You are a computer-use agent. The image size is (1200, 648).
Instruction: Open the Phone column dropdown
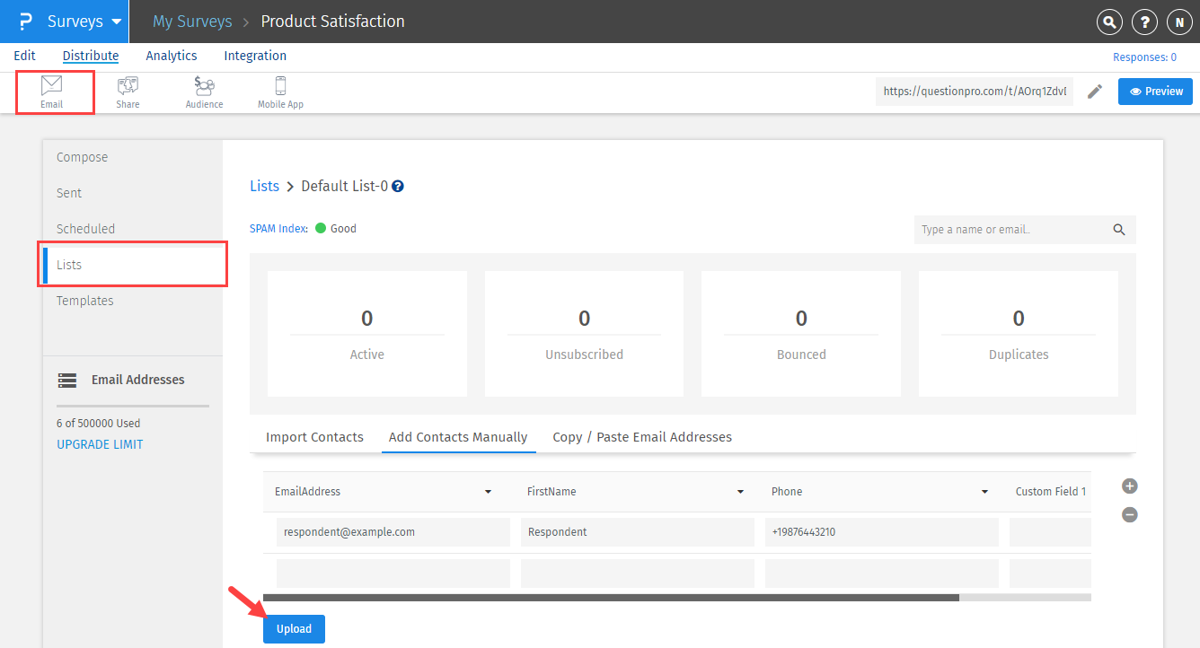coord(984,492)
